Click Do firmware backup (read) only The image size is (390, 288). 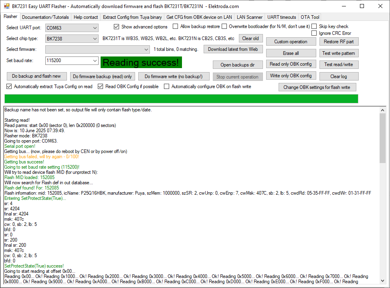click(103, 77)
